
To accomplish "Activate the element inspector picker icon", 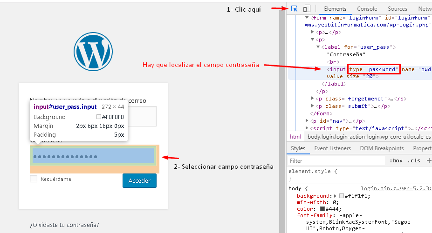I will [x=294, y=9].
